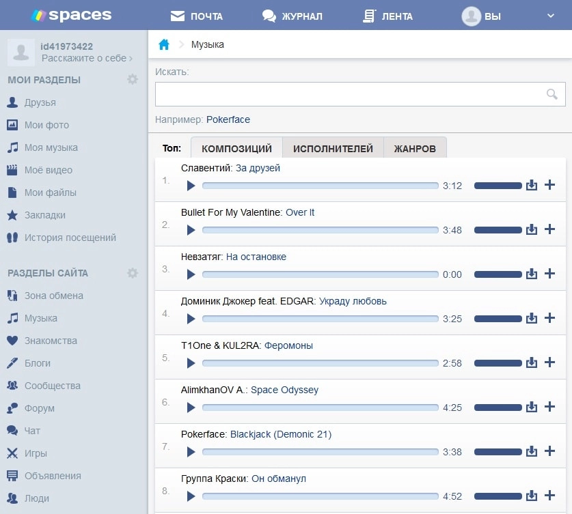Play the track "За друзей" by Славентий
Image resolution: width=572 pixels, height=514 pixels.
click(191, 186)
